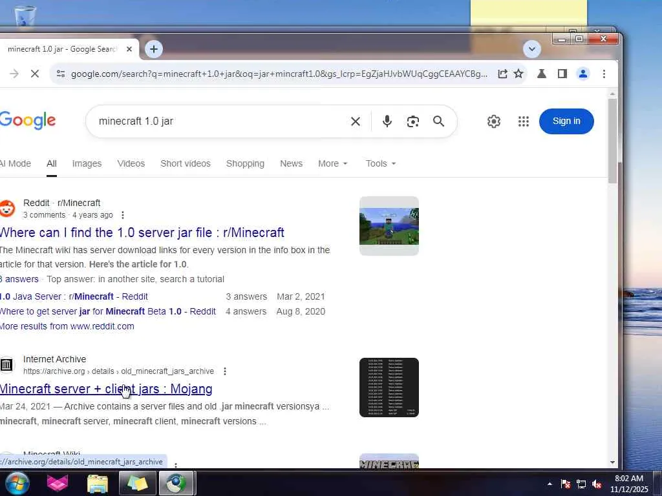Open More results from www.reddit.com
662x496 pixels.
tap(67, 326)
